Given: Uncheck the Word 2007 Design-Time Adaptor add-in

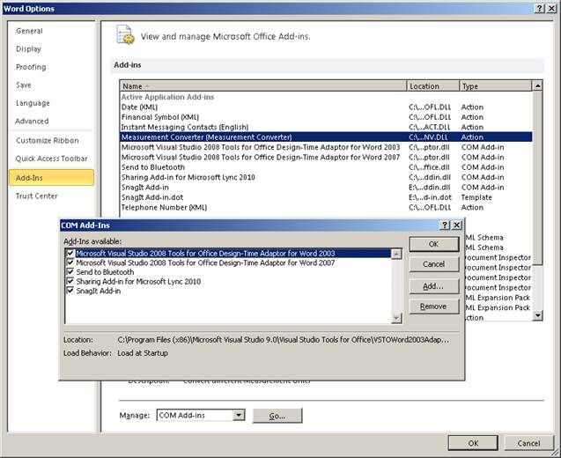Looking at the screenshot, I should (x=70, y=262).
